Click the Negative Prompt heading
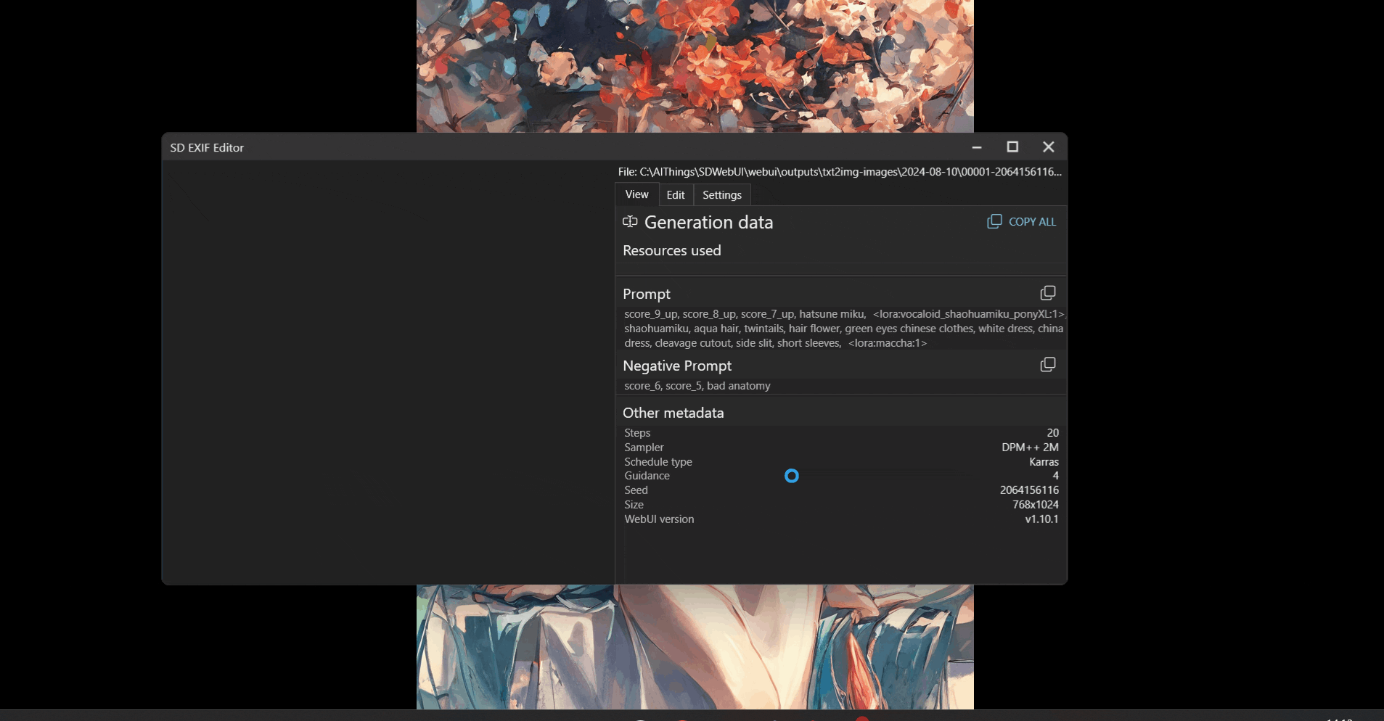1384x721 pixels. [677, 366]
